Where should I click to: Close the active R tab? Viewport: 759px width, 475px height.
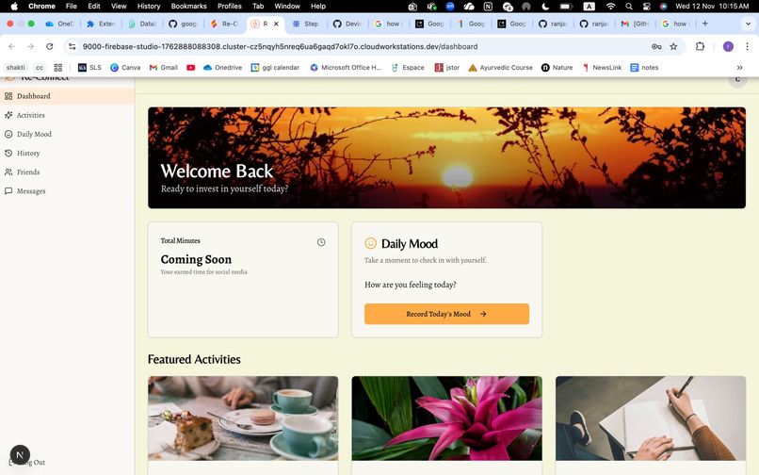pos(276,24)
